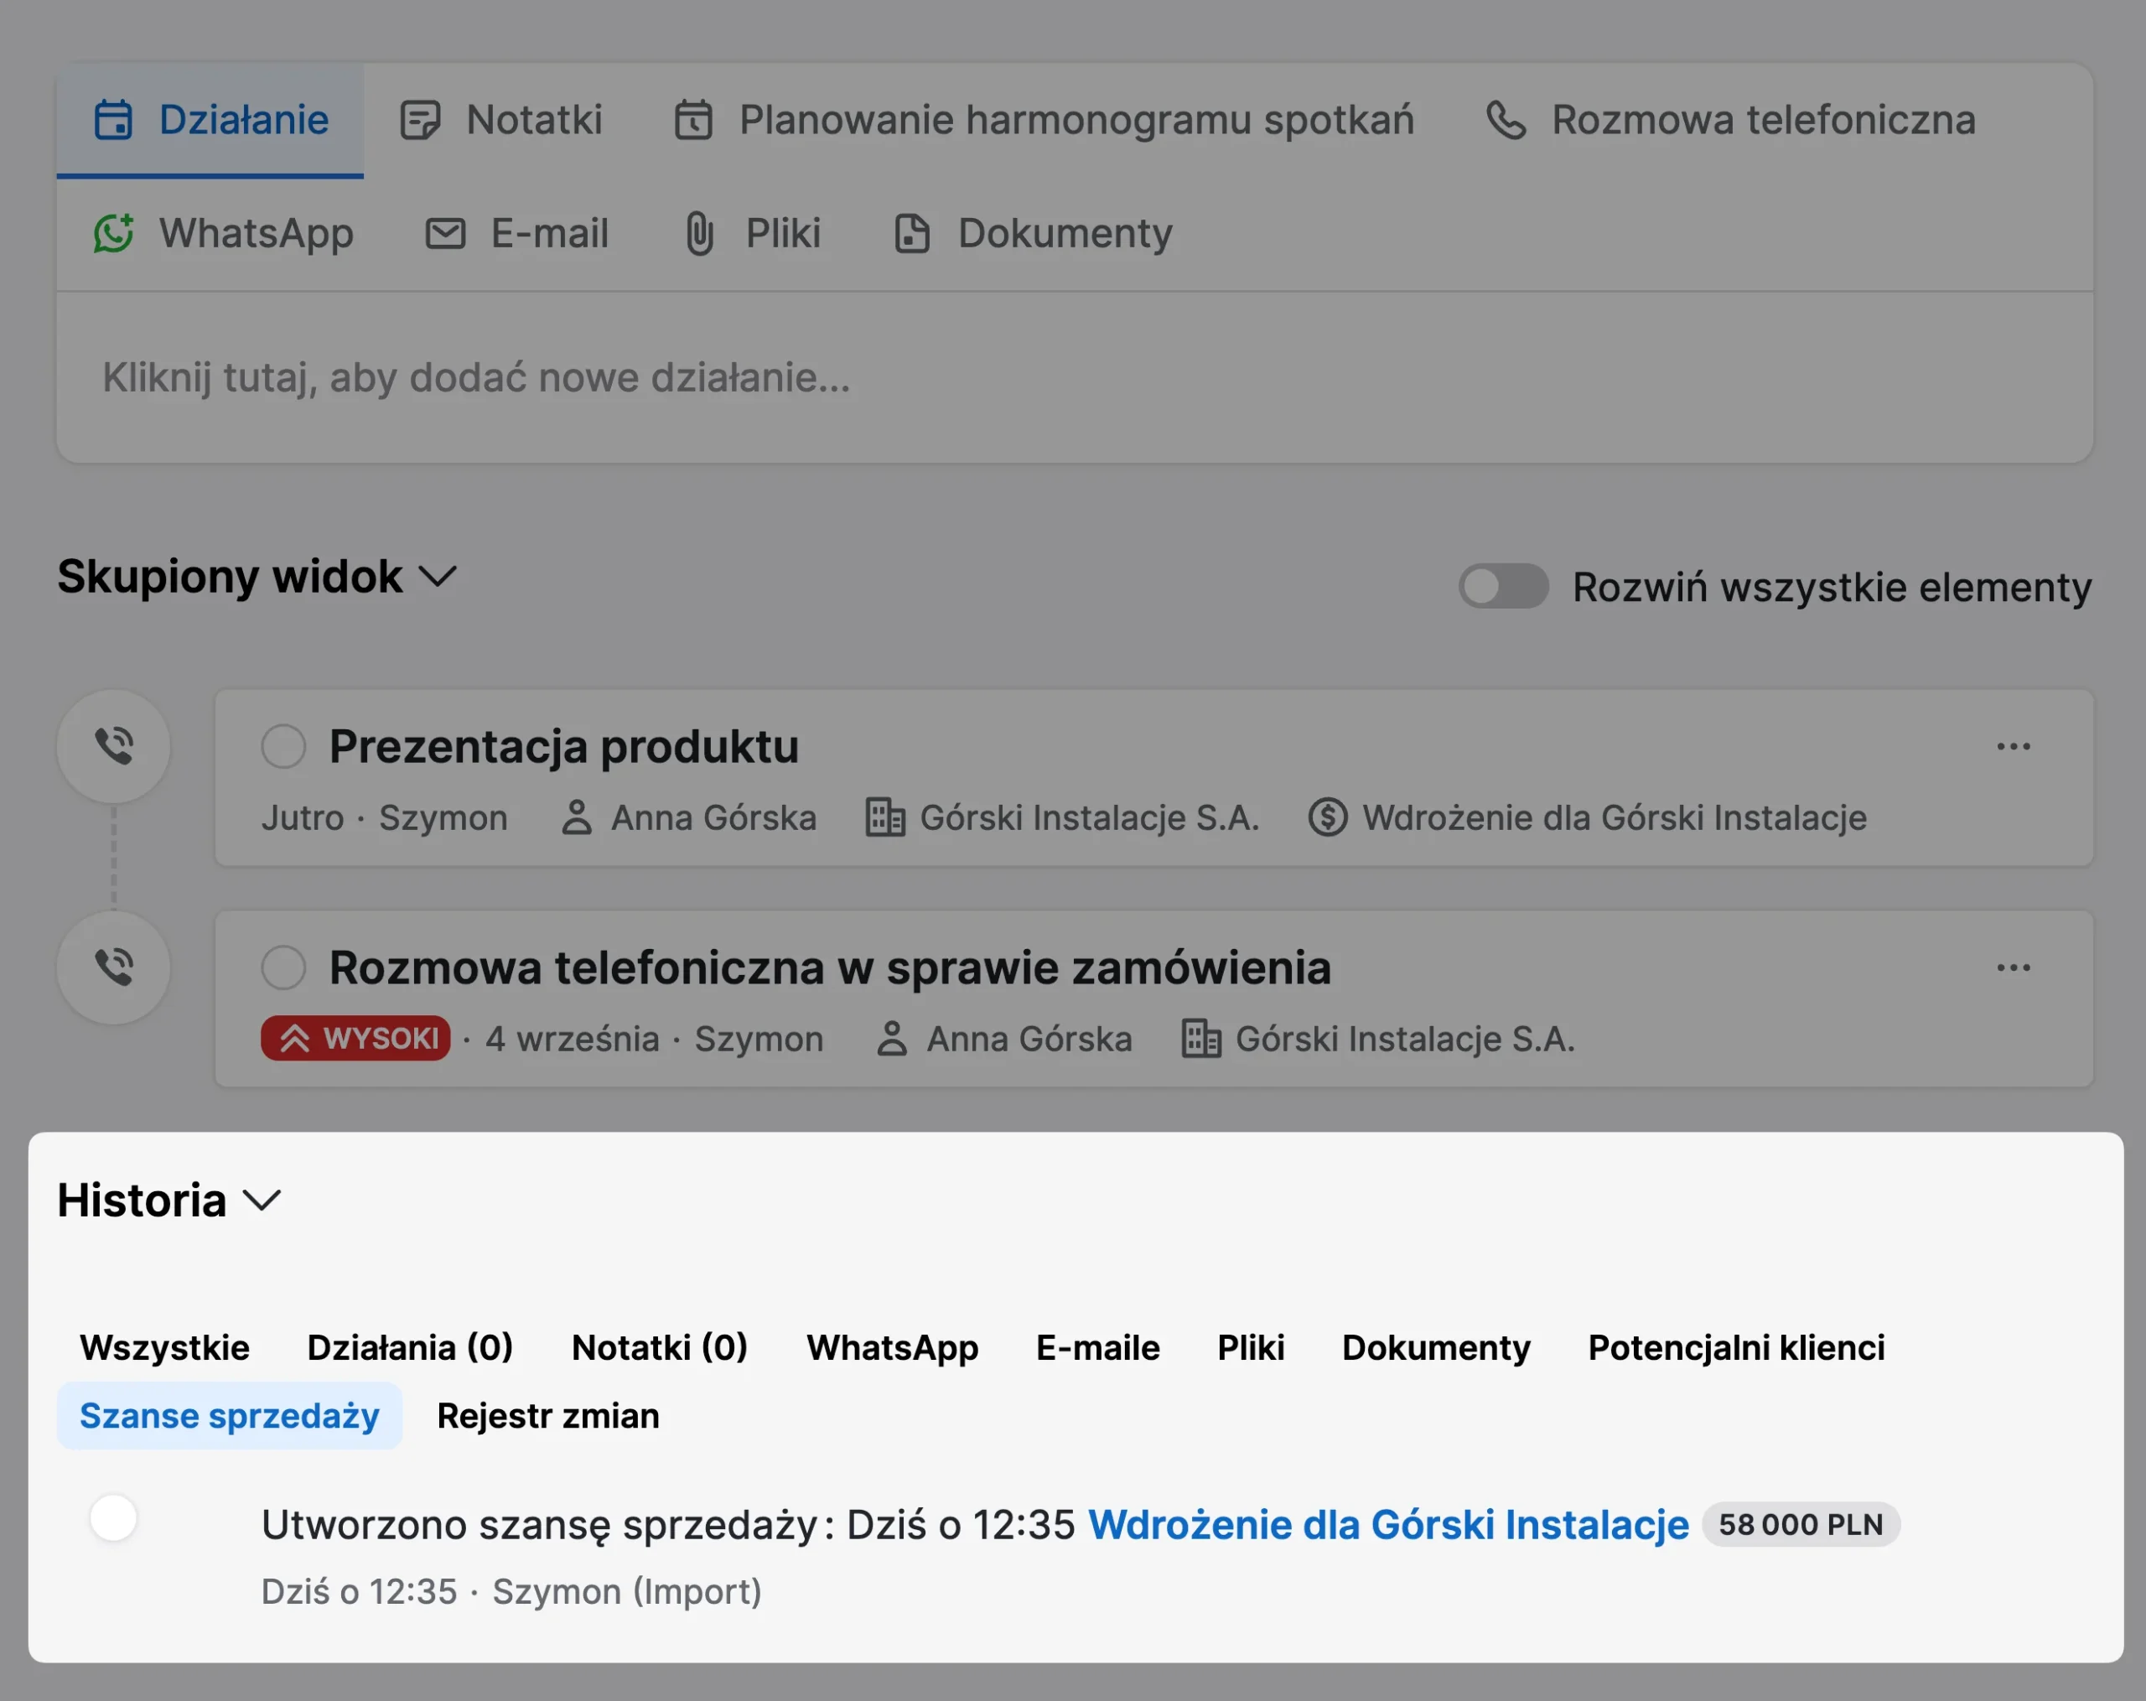2146x1701 pixels.
Task: Click phone icon beside the 'Rozmowa telefoniczna w sprawie zamówienia' item
Action: pos(113,967)
